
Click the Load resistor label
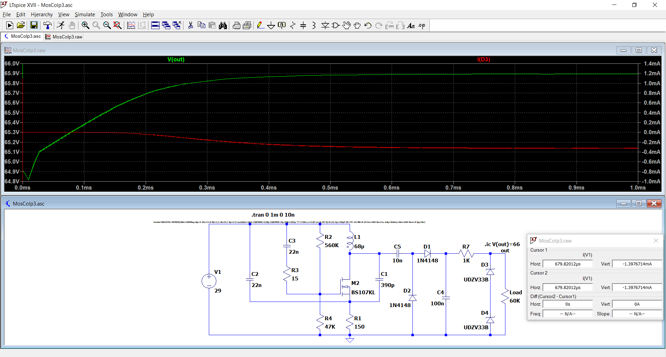point(515,292)
